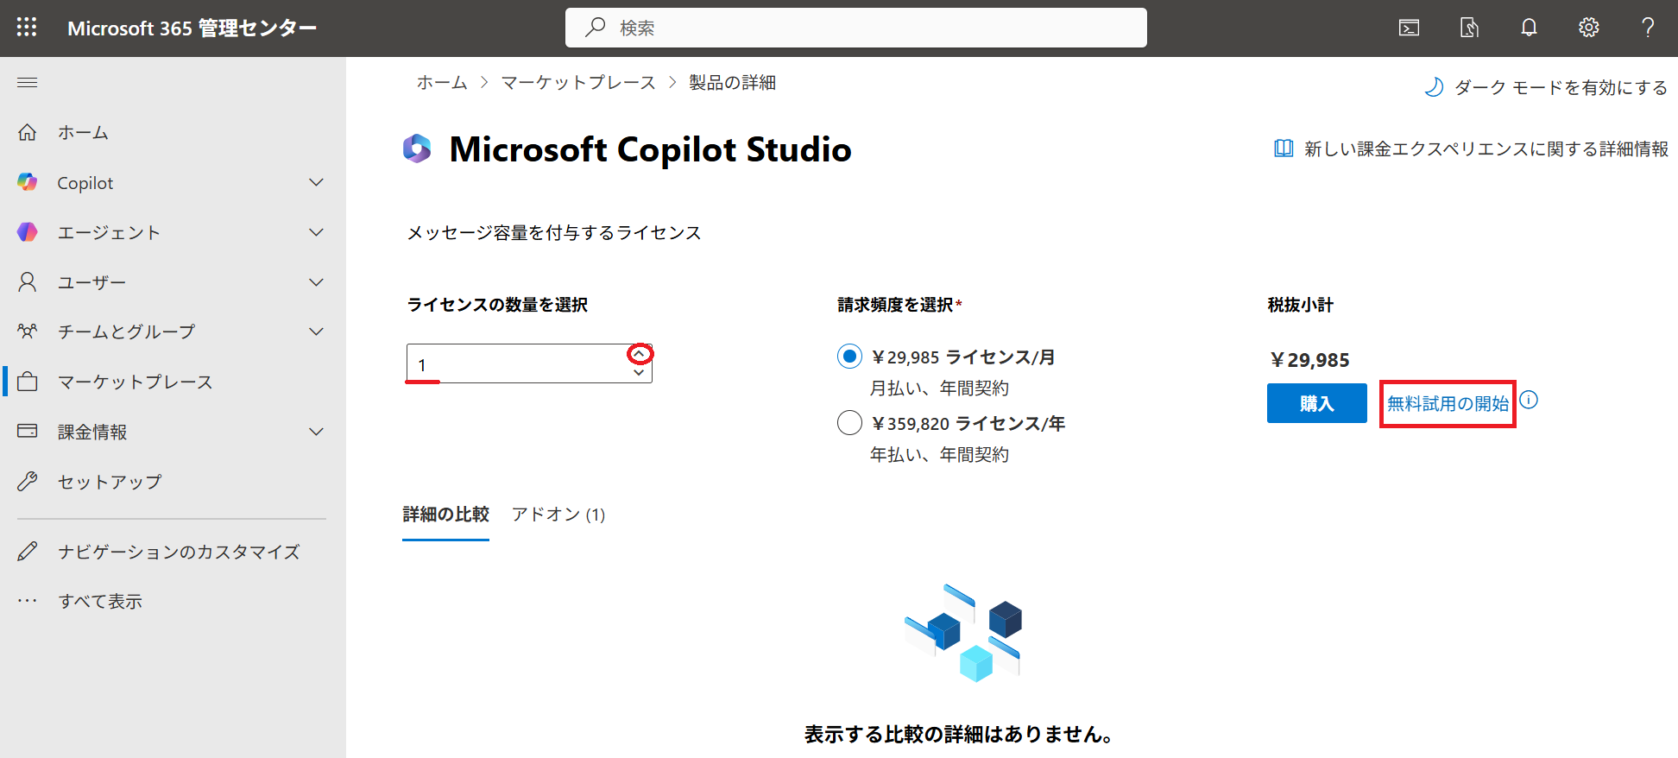
Task: Open the document/what's new icon in header
Action: (1469, 28)
